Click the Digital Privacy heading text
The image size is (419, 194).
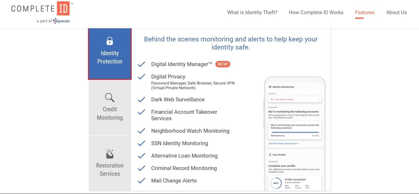pos(168,77)
